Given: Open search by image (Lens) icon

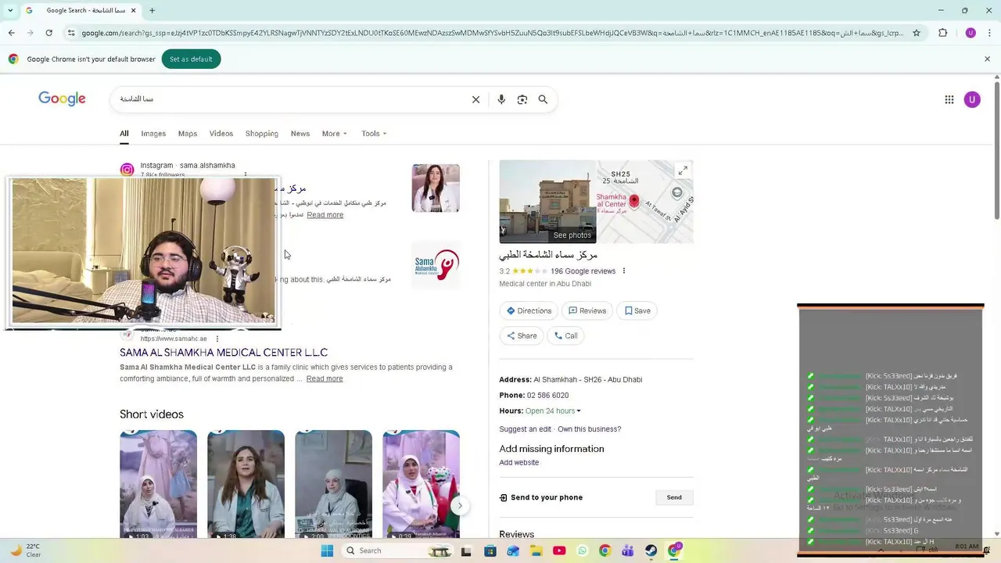Looking at the screenshot, I should click(522, 99).
